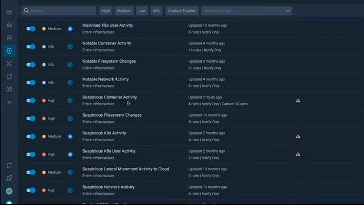Click 'Updated 3 months ago' text

[x=206, y=61]
